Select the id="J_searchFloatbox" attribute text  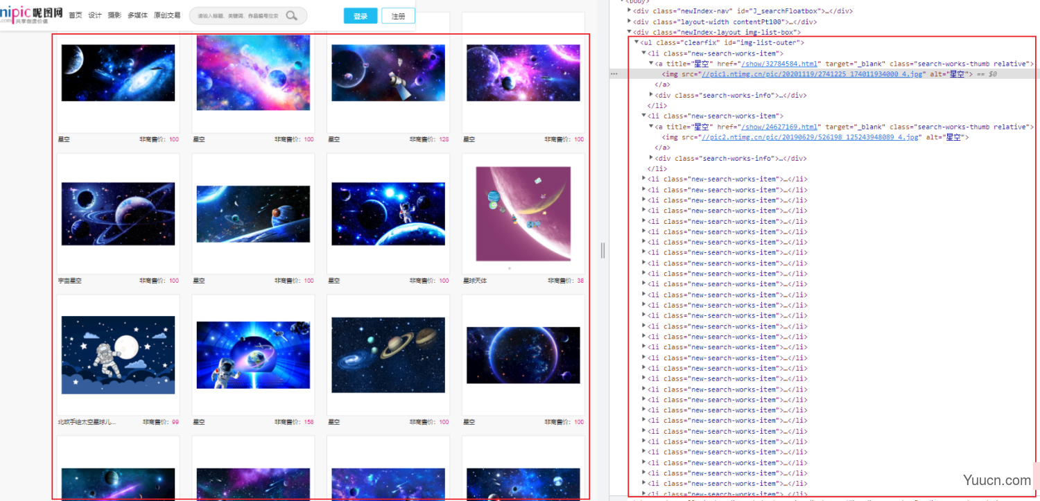[777, 11]
